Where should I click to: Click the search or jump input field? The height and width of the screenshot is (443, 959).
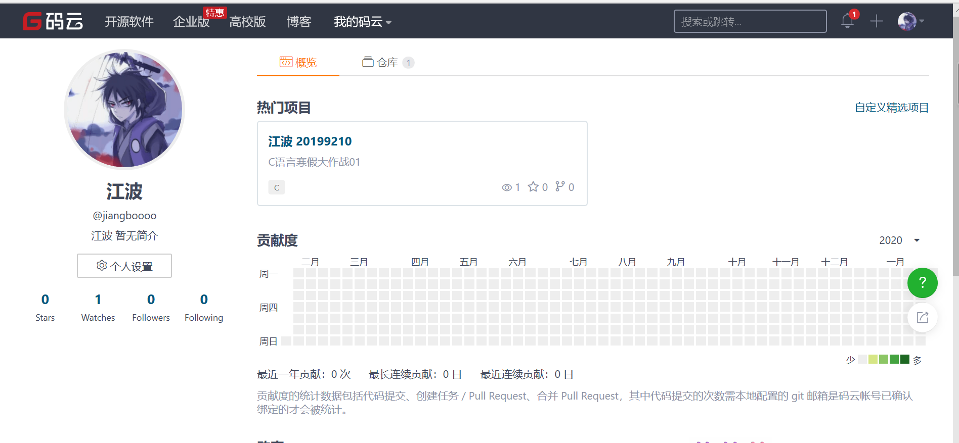point(750,21)
